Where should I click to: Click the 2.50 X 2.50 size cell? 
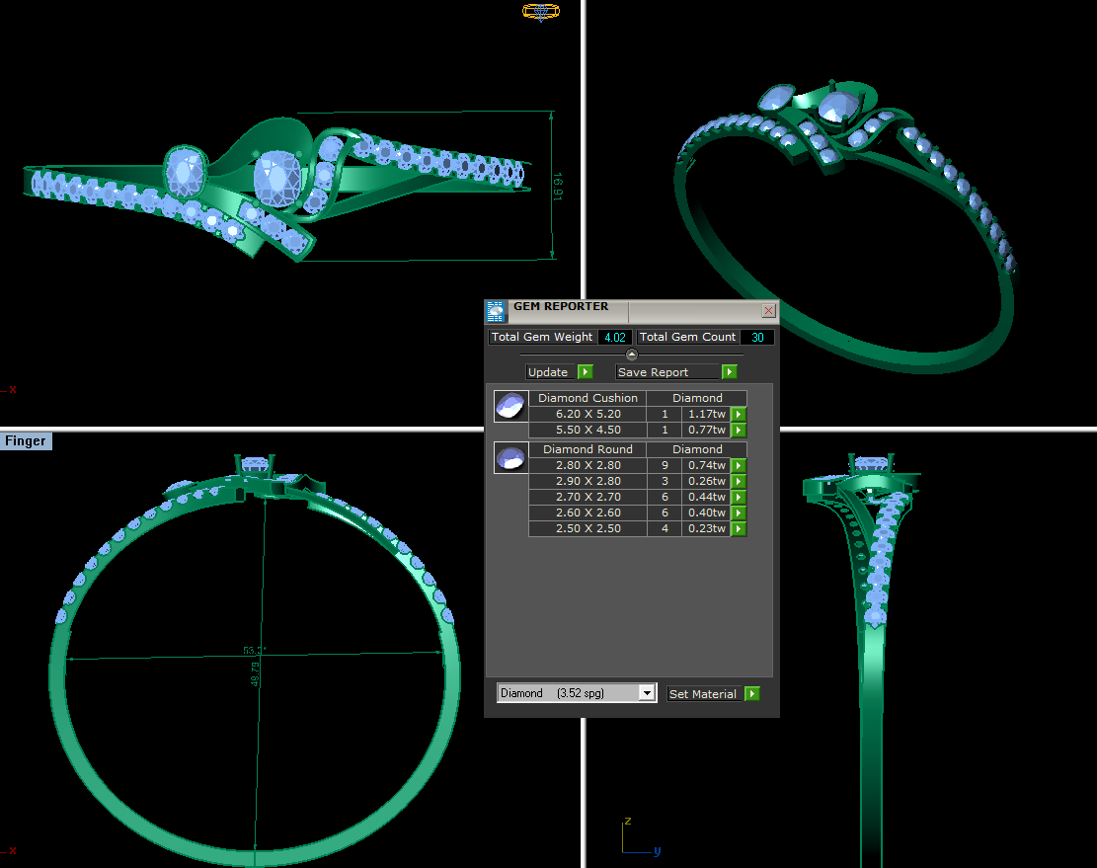tap(588, 528)
